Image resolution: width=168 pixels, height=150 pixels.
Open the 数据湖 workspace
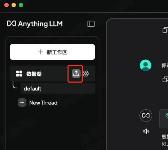(x=34, y=74)
